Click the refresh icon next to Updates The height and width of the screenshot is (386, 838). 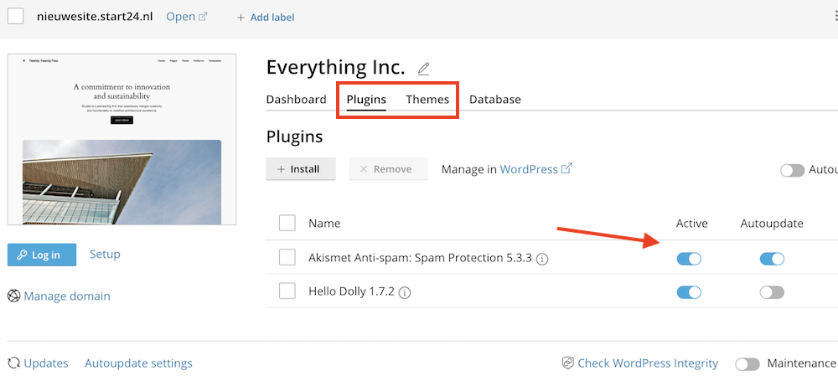(13, 363)
